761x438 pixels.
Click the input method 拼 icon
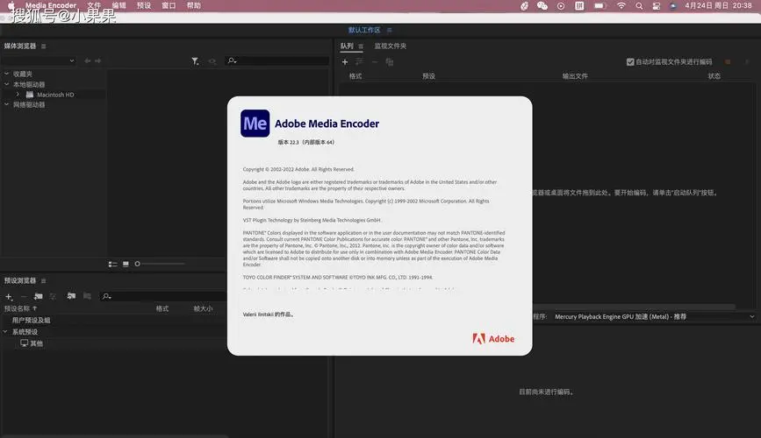pyautogui.click(x=579, y=6)
